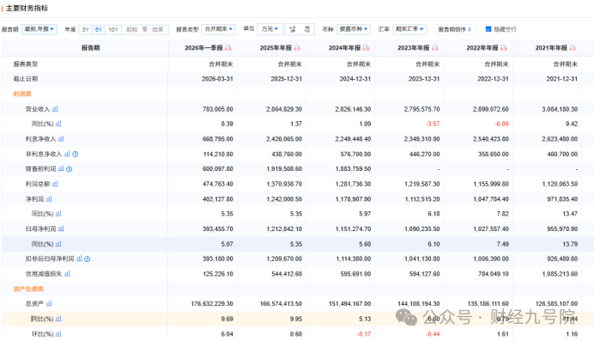This screenshot has height=341, width=594.
Task: Select the 10Y year range tab
Action: coord(113,29)
